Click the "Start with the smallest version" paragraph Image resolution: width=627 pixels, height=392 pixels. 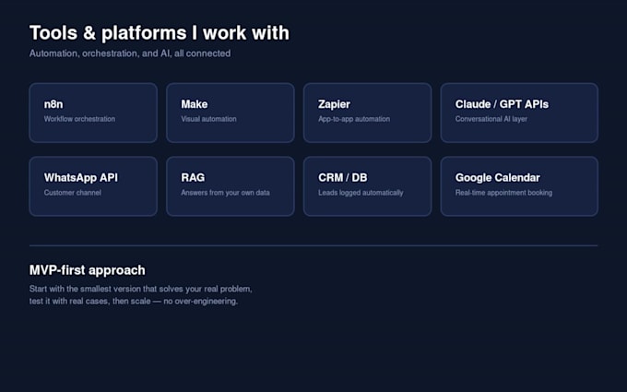point(141,295)
